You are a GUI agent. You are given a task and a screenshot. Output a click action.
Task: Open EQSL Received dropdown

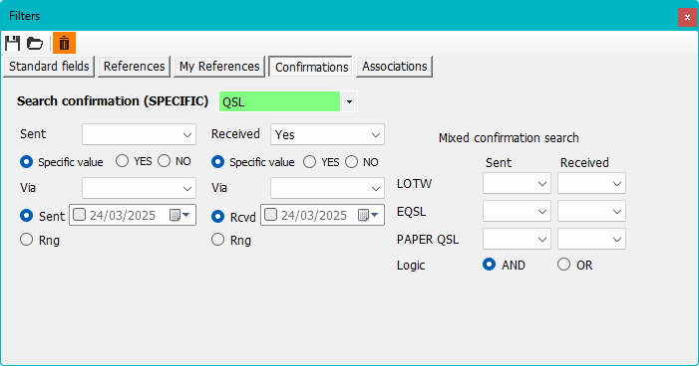pos(591,211)
